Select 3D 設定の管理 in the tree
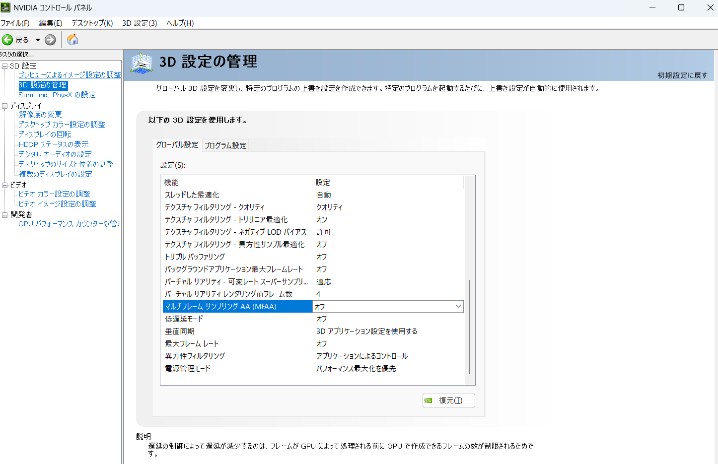This screenshot has width=718, height=464. coord(43,85)
